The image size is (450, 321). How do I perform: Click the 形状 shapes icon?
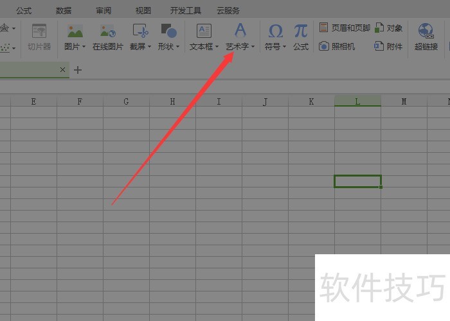168,31
